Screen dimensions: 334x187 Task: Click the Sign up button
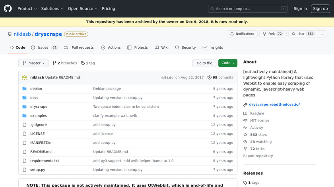pos(320,9)
